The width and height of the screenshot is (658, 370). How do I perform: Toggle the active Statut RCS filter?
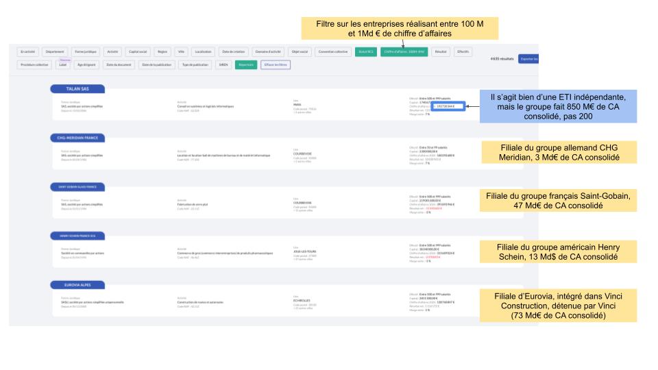[365, 52]
